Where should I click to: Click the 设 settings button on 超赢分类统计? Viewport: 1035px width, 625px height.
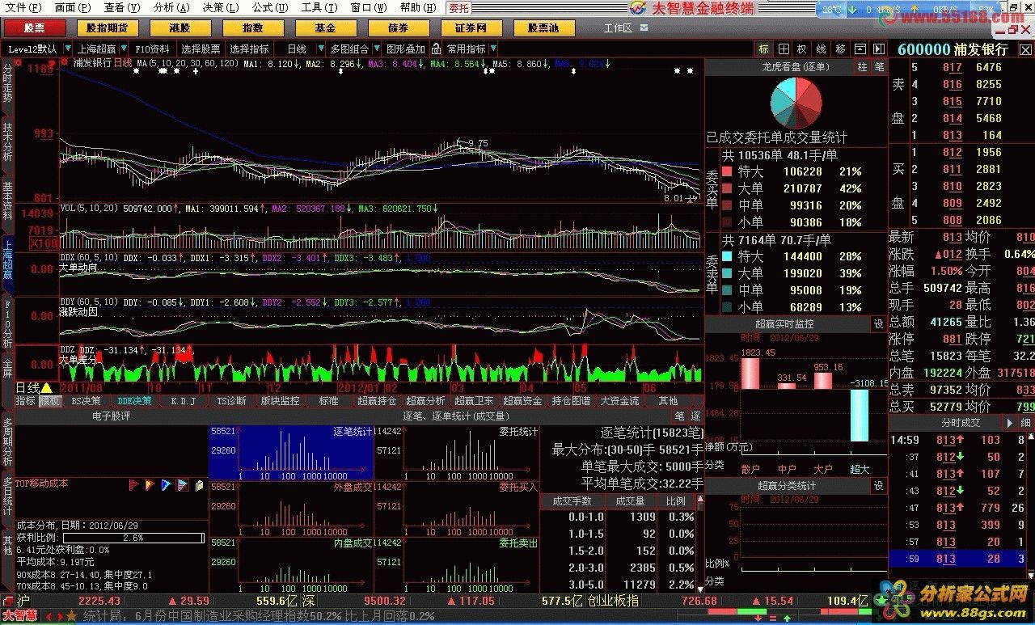click(x=878, y=486)
